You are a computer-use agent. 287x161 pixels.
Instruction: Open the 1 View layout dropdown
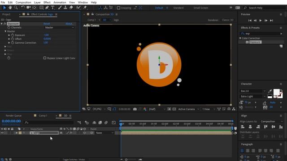pos(209,109)
